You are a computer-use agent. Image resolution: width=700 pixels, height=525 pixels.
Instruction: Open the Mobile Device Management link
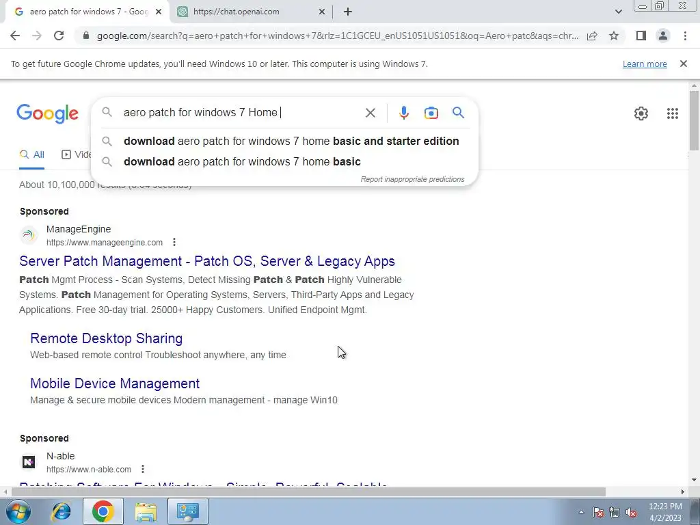pyautogui.click(x=115, y=383)
